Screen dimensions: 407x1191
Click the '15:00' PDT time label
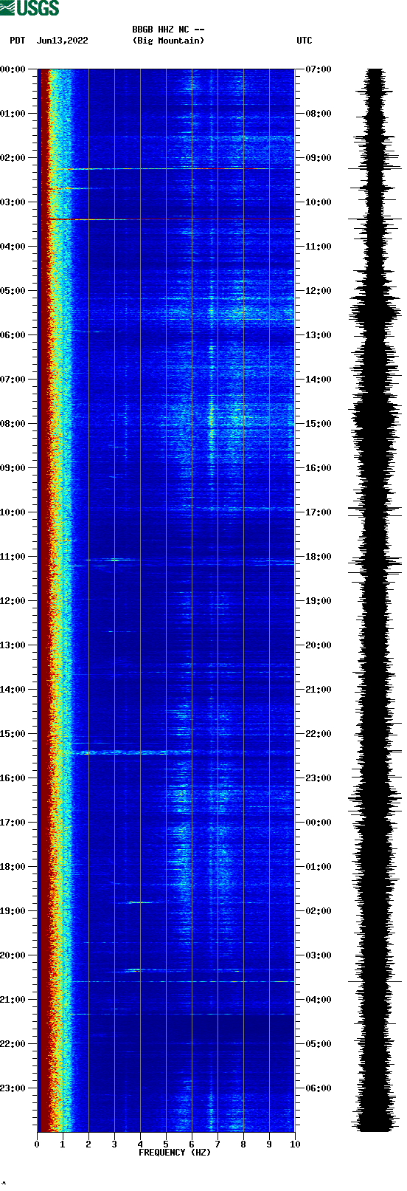(13, 734)
